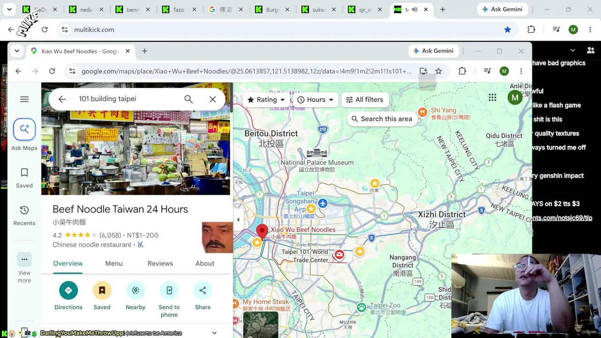Open extensions in the Maps browser window
This screenshot has width=601, height=338.
[x=462, y=71]
